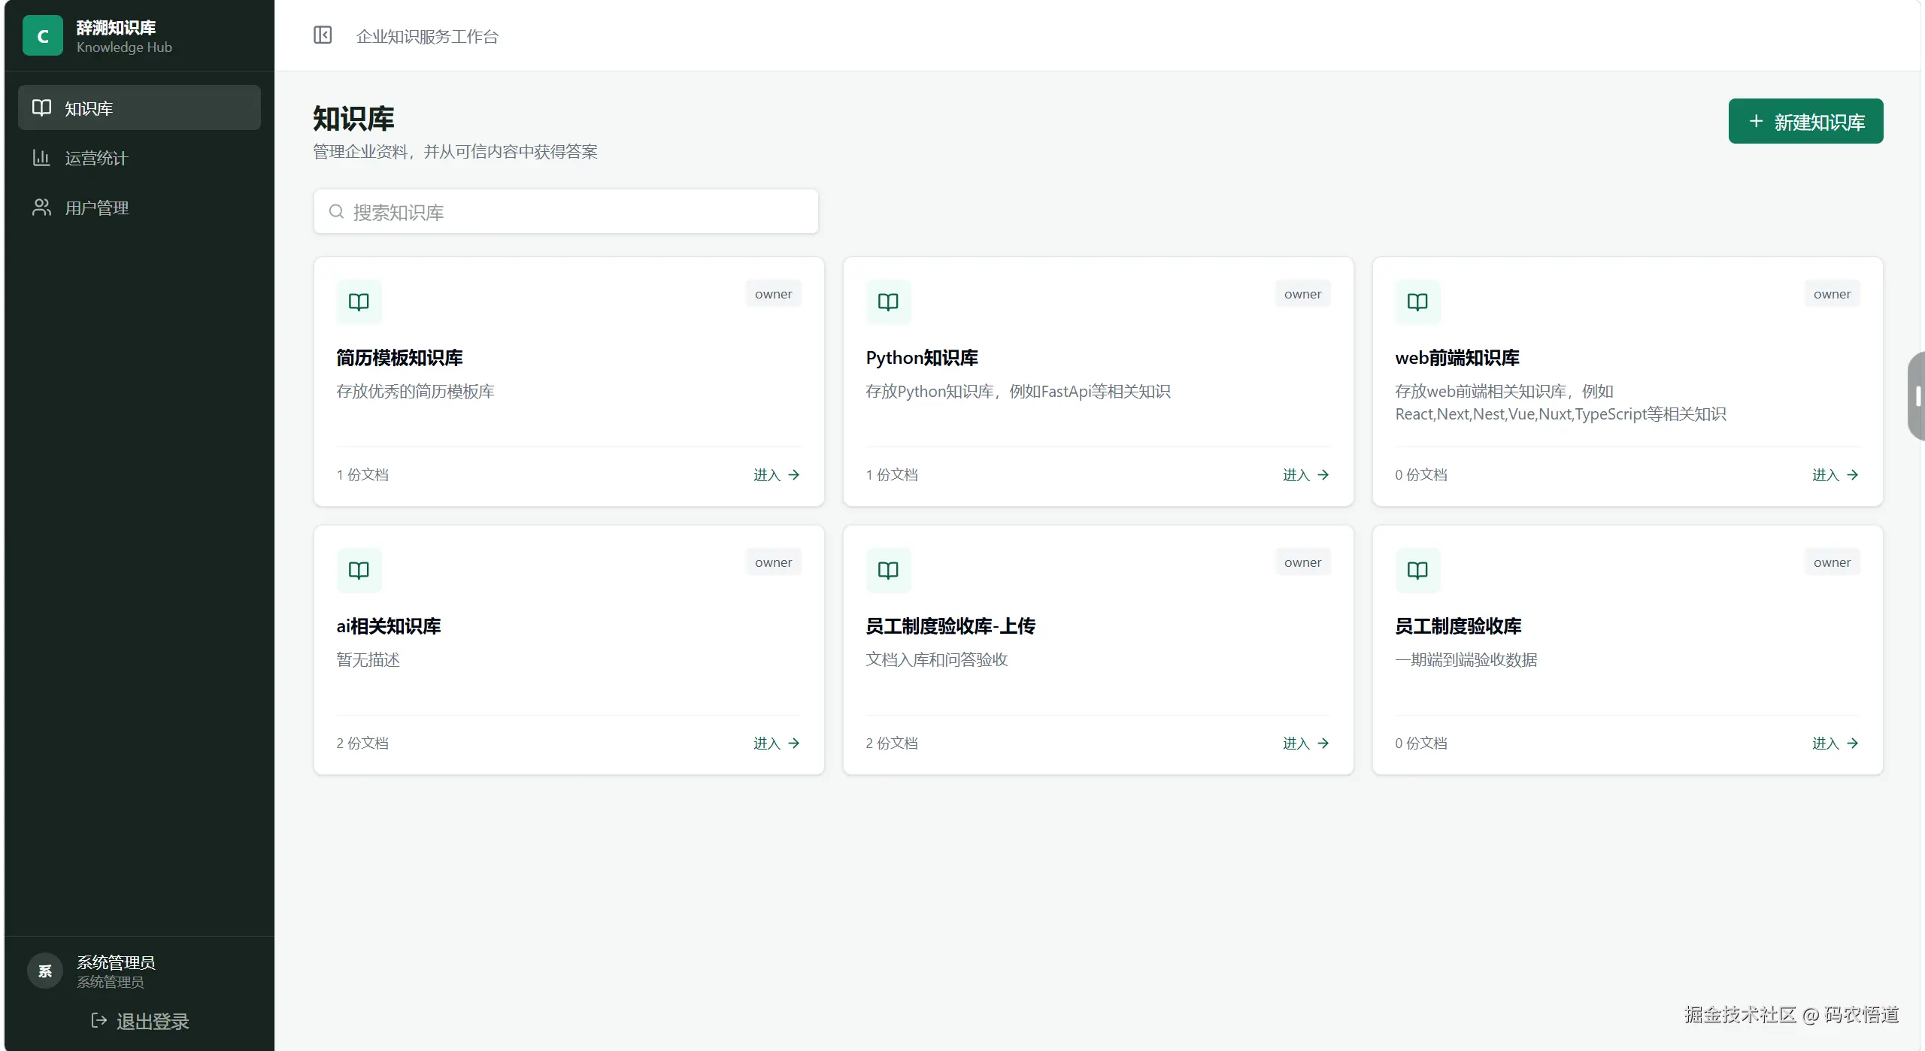1925x1051 pixels.
Task: Open 员工制度验收库 using its 进入 link
Action: coord(1836,744)
